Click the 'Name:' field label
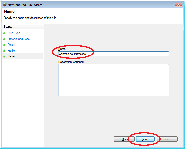 pos(62,49)
